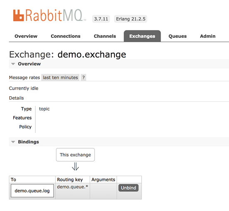Collapse the Overview section triangle
The height and width of the screenshot is (211, 229).
13,64
